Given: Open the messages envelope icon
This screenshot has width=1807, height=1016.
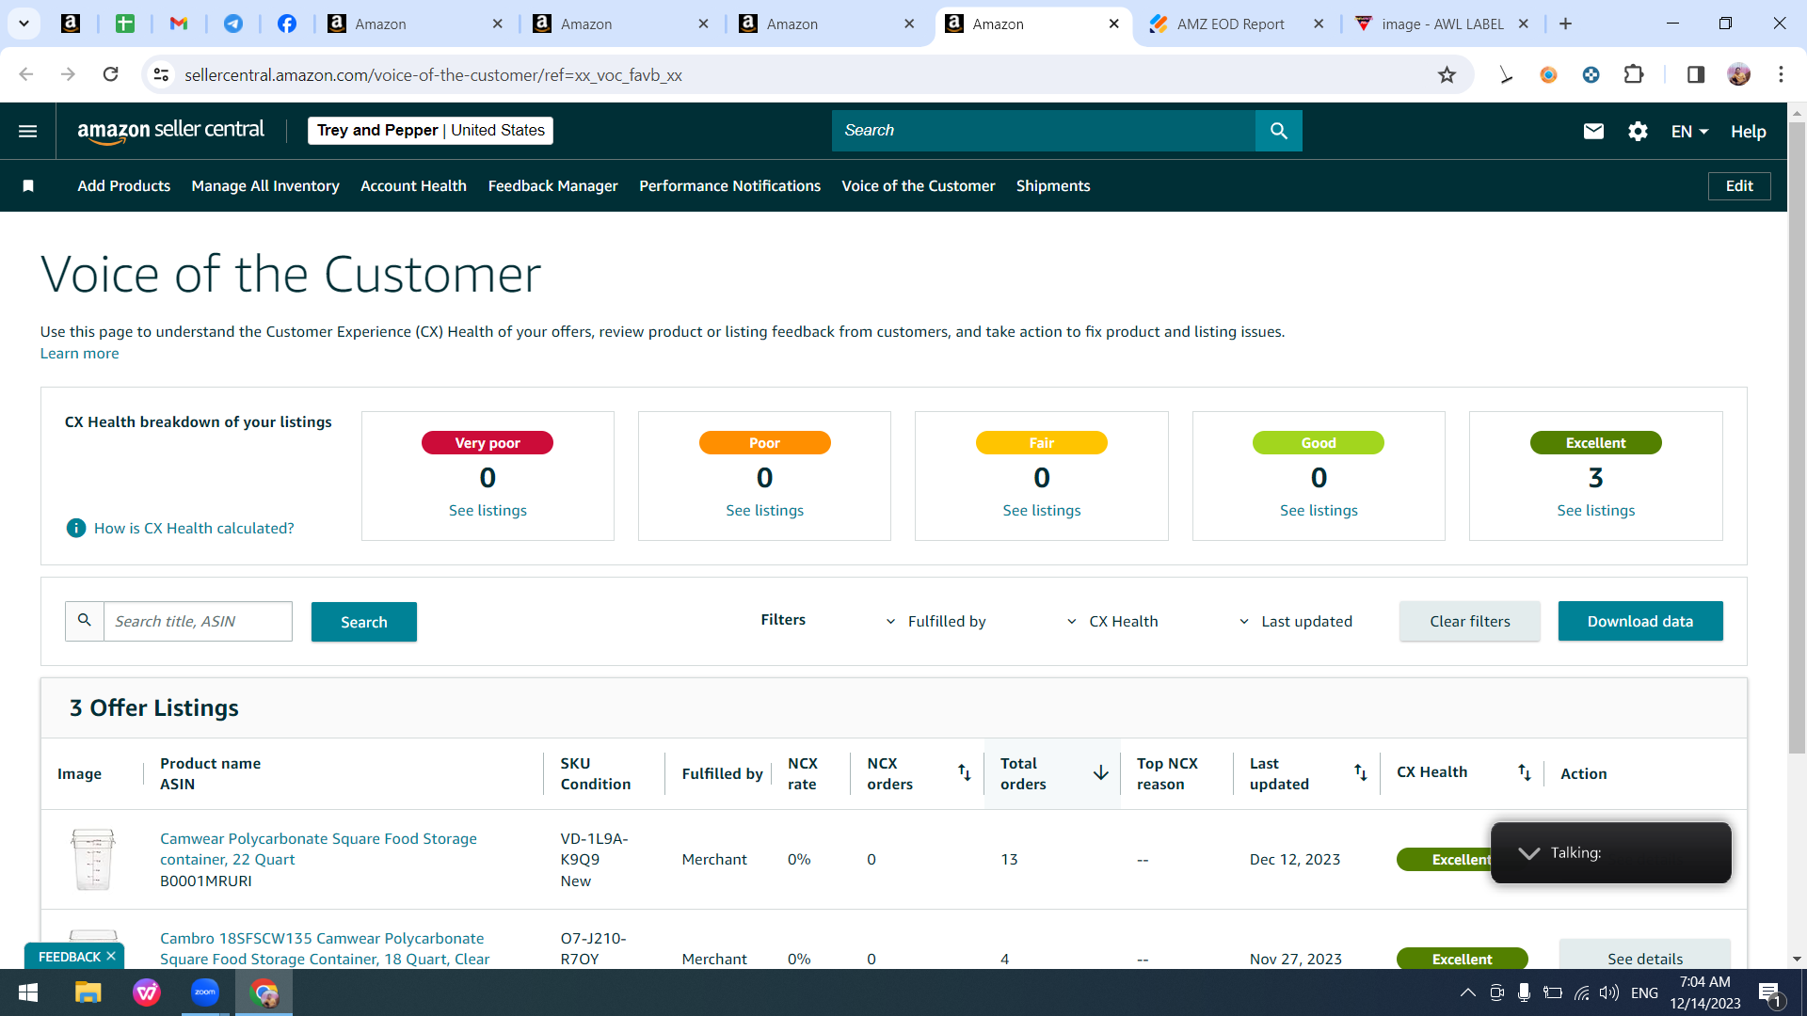Looking at the screenshot, I should click(1593, 131).
